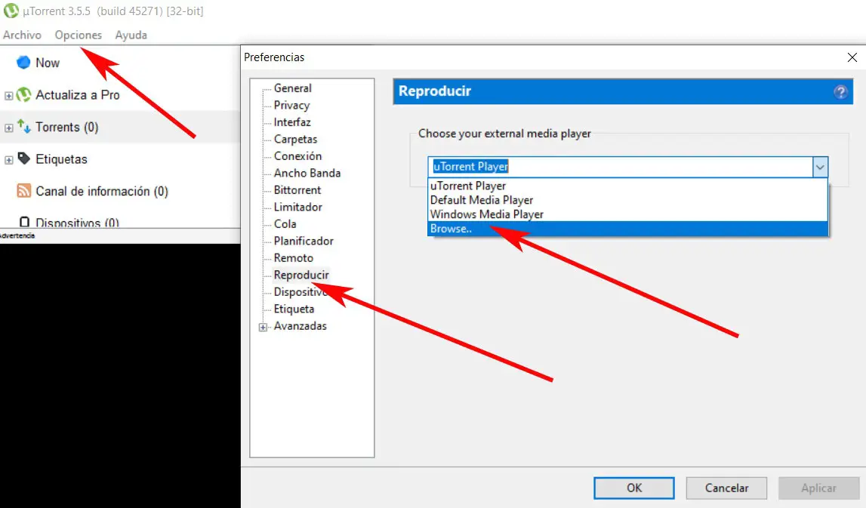Choose Windows Media Player option
Image resolution: width=866 pixels, height=508 pixels.
coord(628,214)
